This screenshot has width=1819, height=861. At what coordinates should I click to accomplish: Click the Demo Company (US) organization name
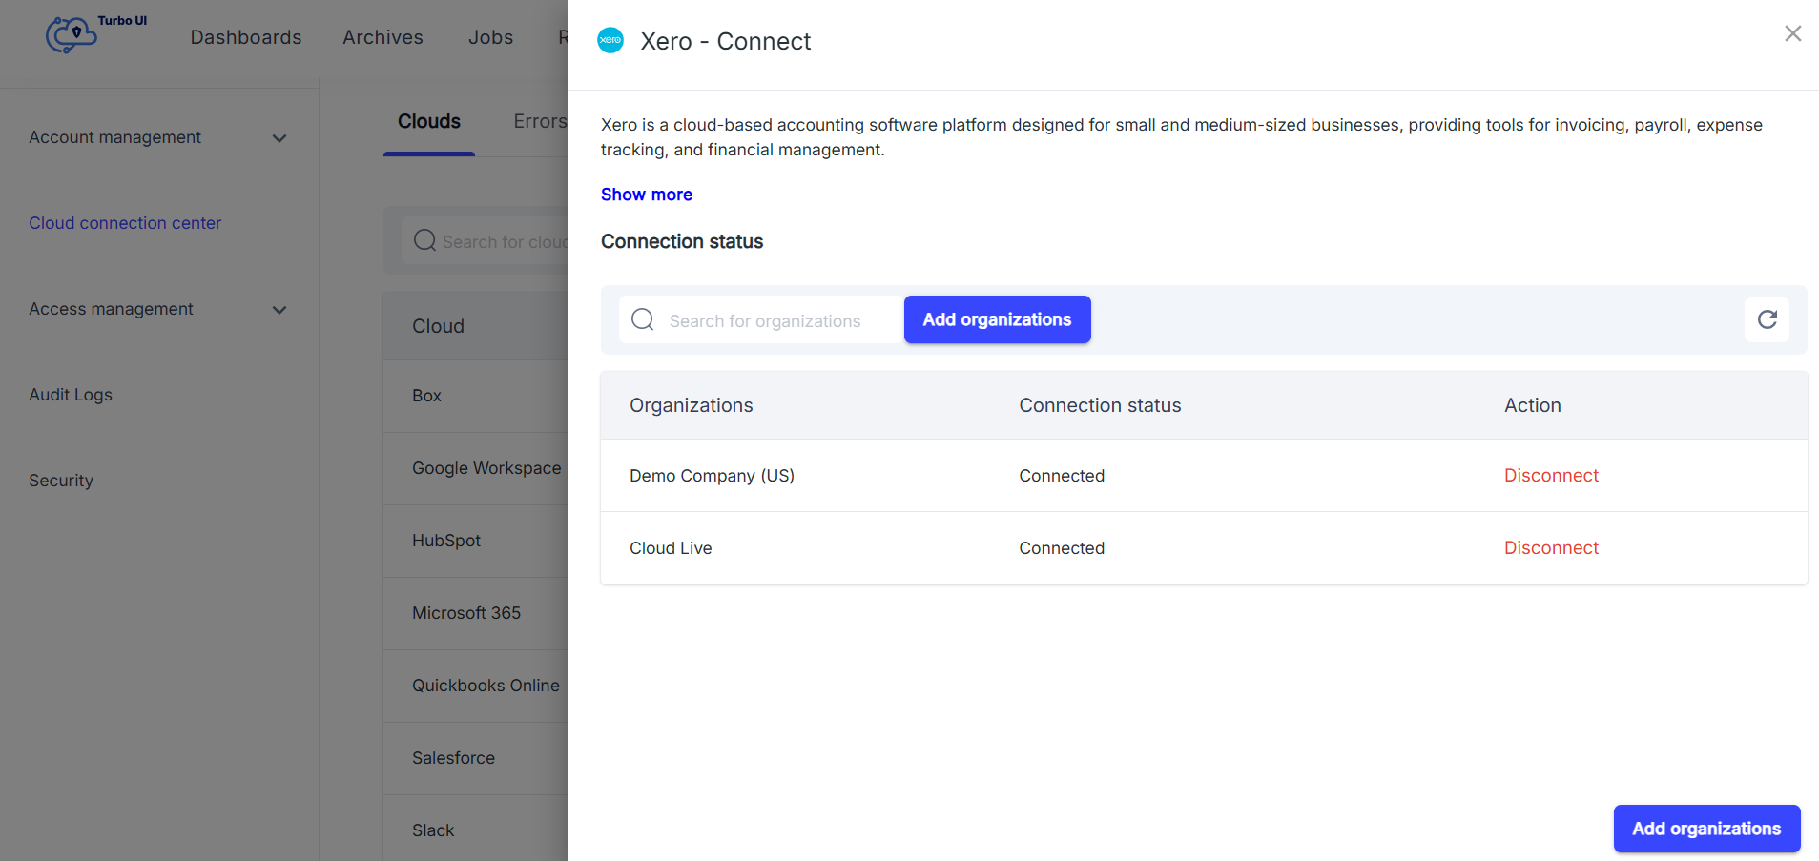712,476
